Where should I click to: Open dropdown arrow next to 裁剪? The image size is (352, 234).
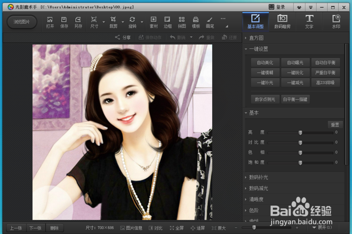[x=123, y=22]
